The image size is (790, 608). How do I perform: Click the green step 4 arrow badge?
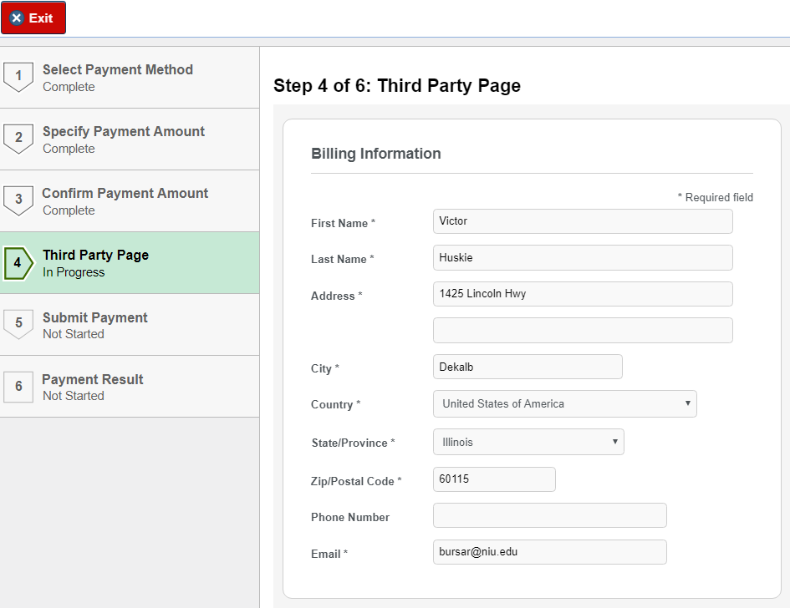pos(18,263)
